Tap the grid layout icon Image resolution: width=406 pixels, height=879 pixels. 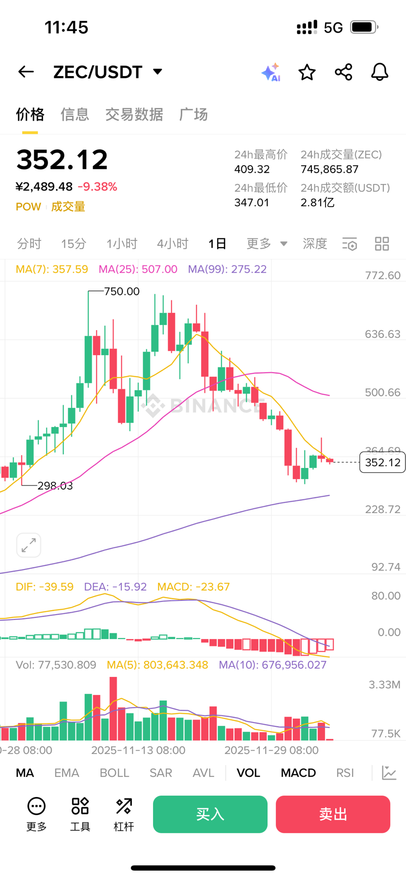(x=382, y=244)
